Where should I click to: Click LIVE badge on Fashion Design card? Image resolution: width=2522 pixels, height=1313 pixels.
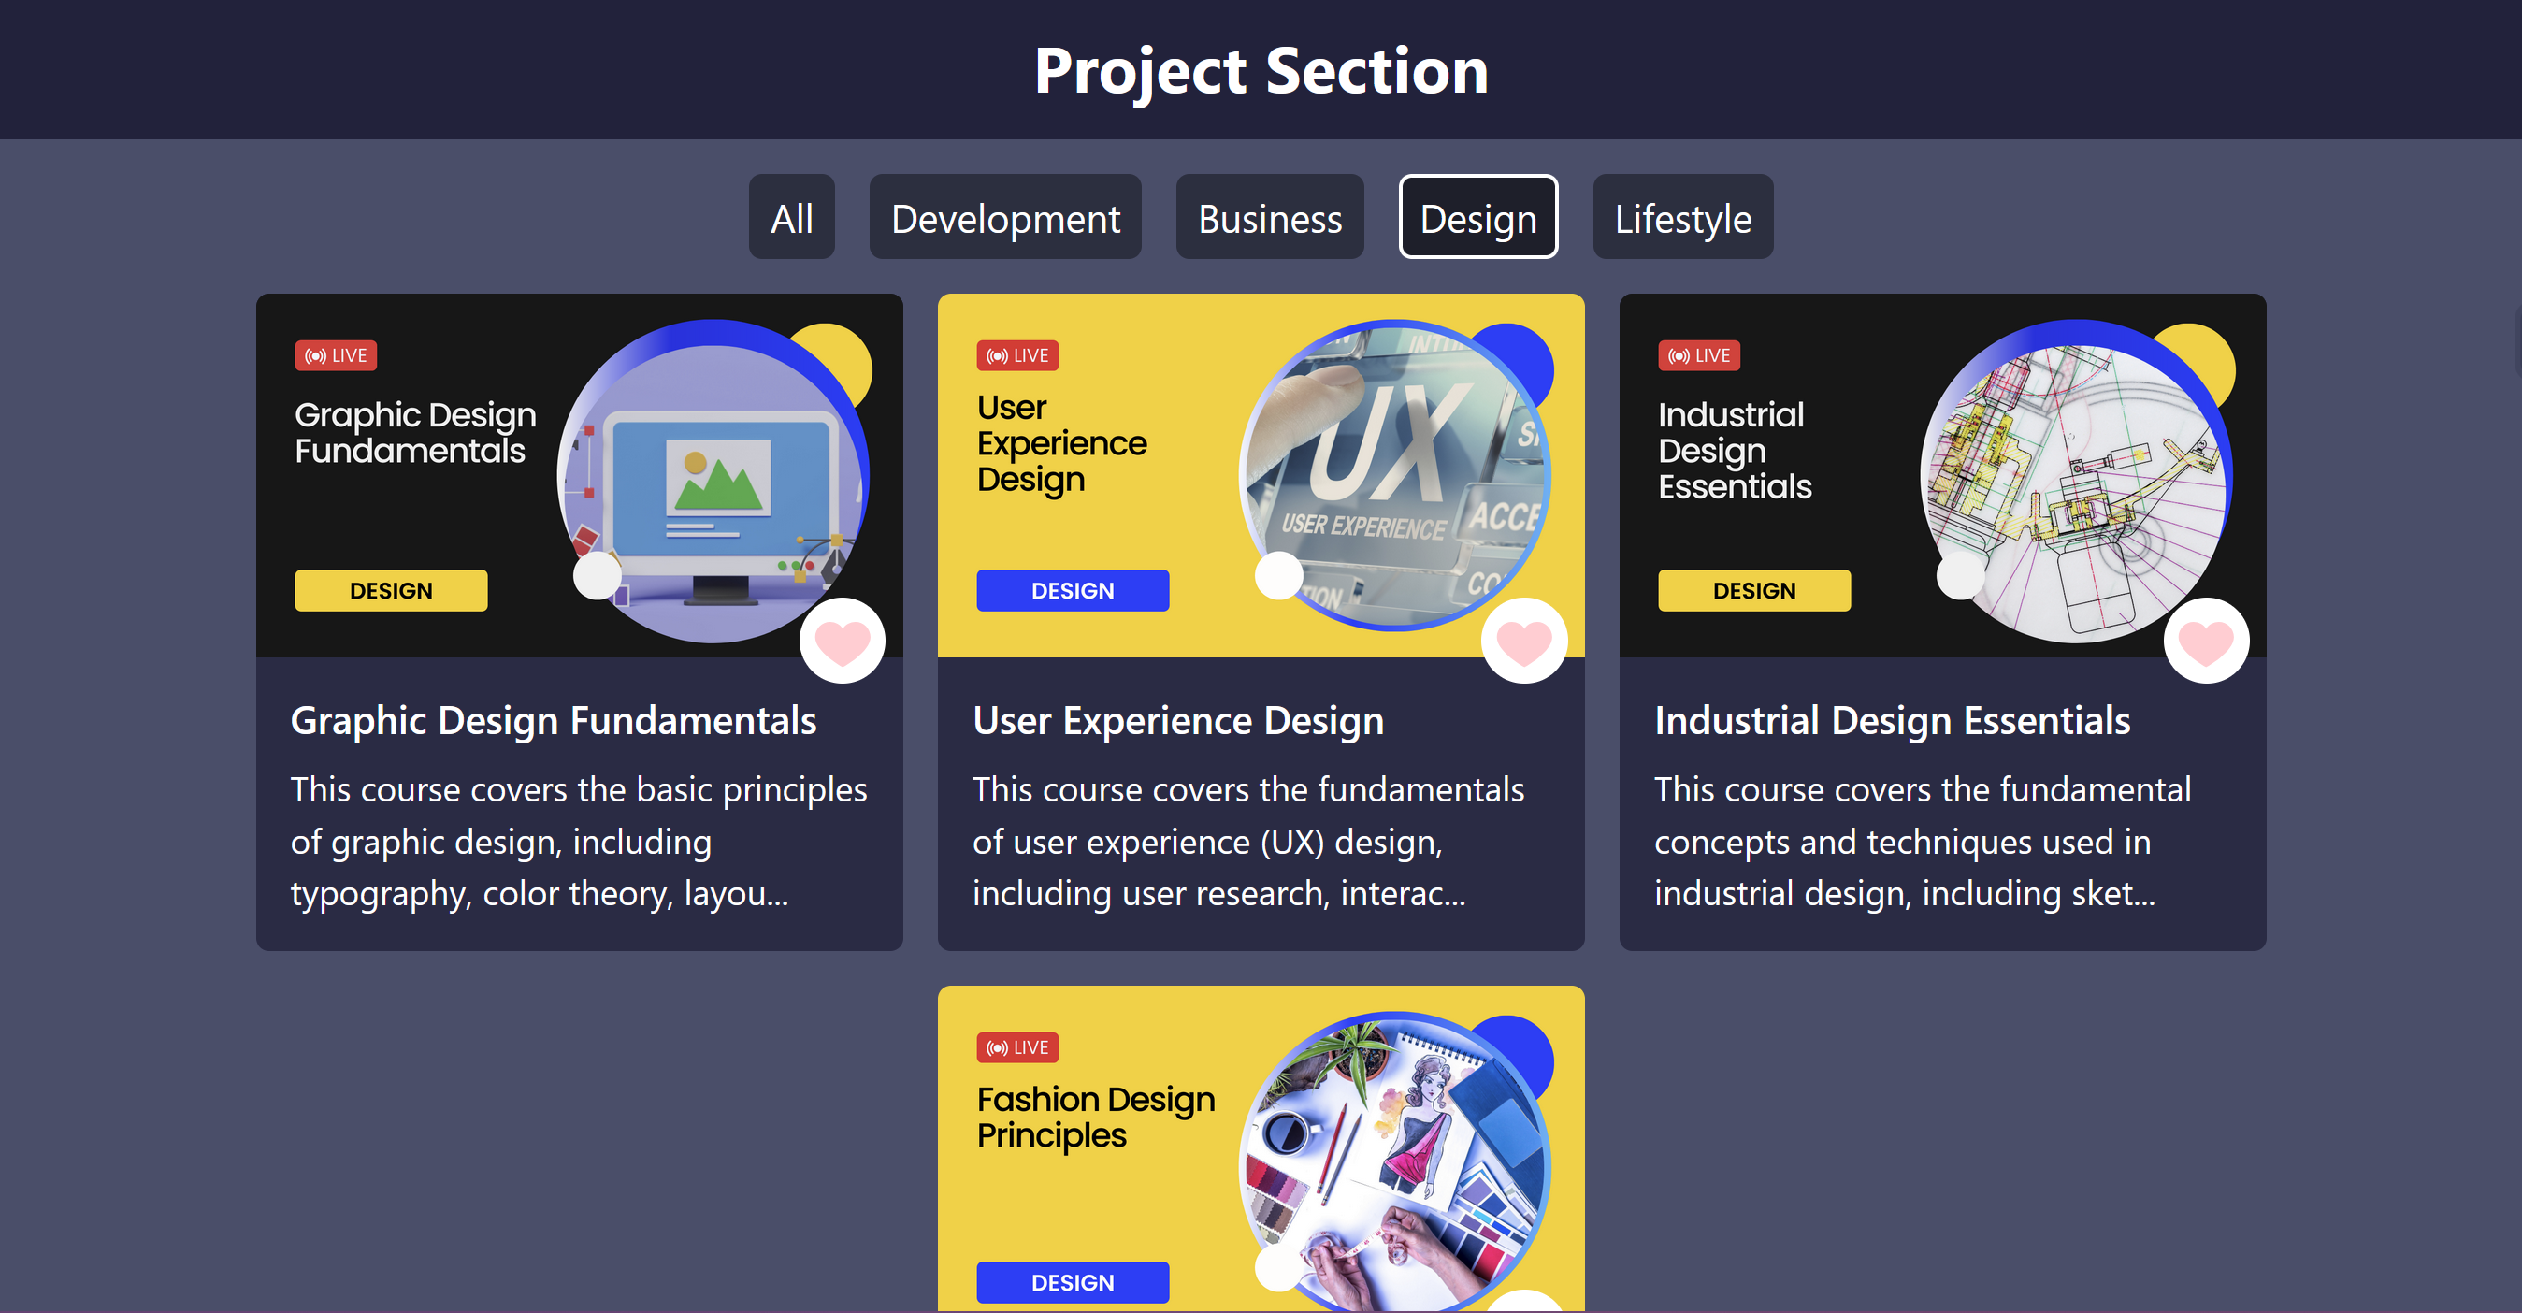tap(1017, 1046)
